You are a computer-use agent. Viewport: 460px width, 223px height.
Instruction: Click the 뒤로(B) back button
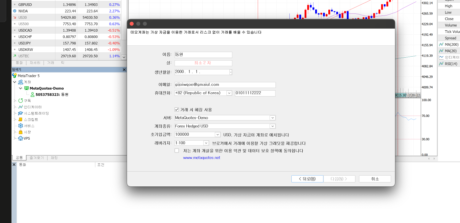pyautogui.click(x=307, y=179)
